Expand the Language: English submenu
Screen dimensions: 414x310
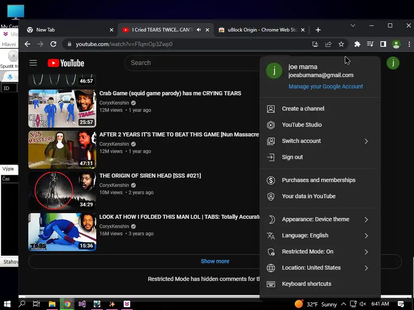point(366,236)
